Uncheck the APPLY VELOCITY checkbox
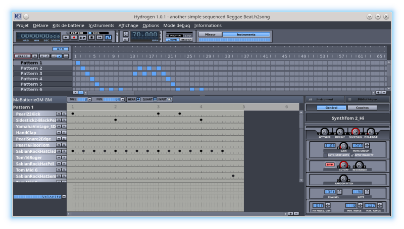The image size is (404, 229). pos(352,155)
